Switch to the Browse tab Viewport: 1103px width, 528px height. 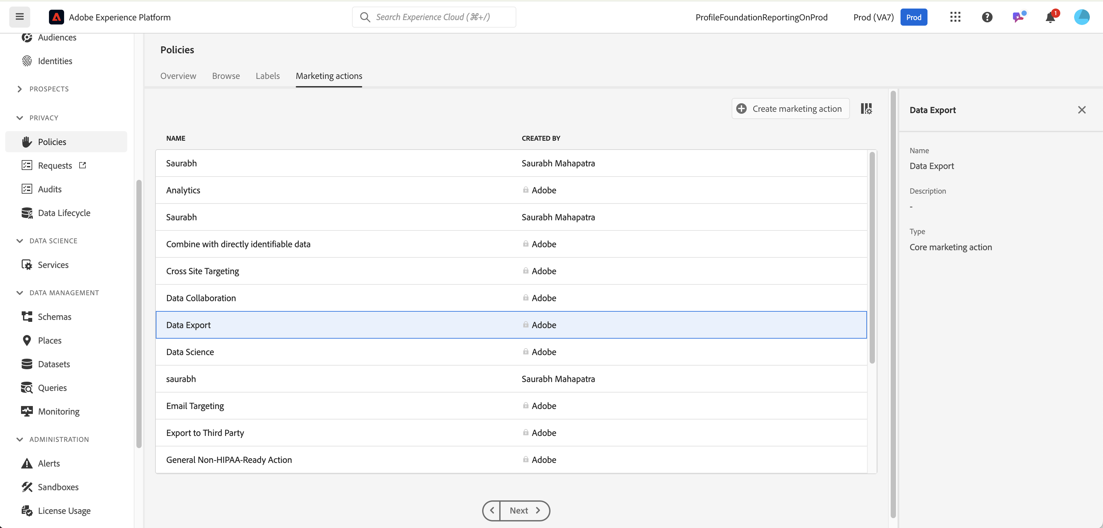[226, 76]
